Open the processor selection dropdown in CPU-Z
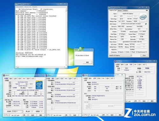Image resolution: width=159 pixels, height=121 pixels. coord(17,111)
